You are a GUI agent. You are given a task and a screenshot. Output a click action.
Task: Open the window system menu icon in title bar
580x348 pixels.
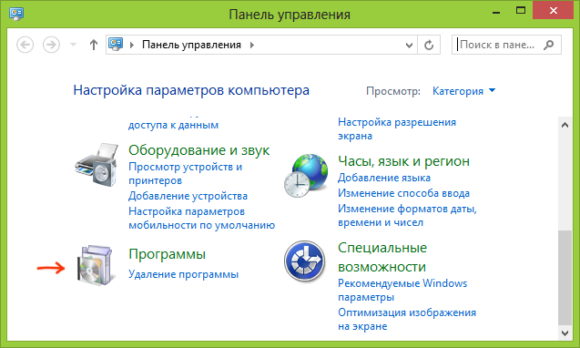[16, 14]
